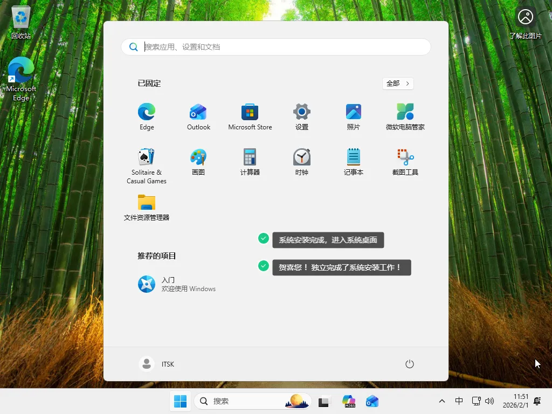Open network status tray icon
The width and height of the screenshot is (552, 414).
(476, 401)
